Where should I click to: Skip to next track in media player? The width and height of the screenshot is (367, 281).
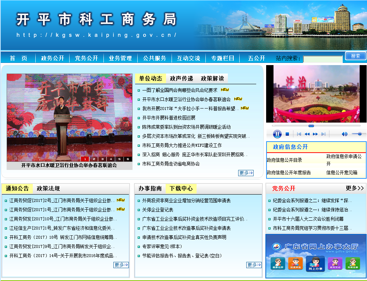coord(323,134)
